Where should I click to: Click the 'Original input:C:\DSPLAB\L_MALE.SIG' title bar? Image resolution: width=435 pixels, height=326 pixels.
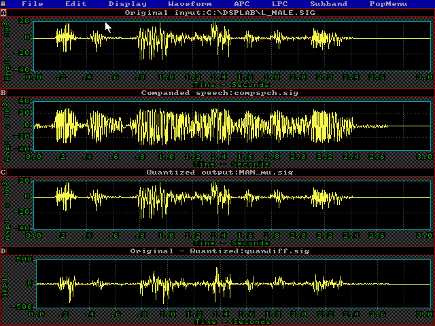coord(220,13)
